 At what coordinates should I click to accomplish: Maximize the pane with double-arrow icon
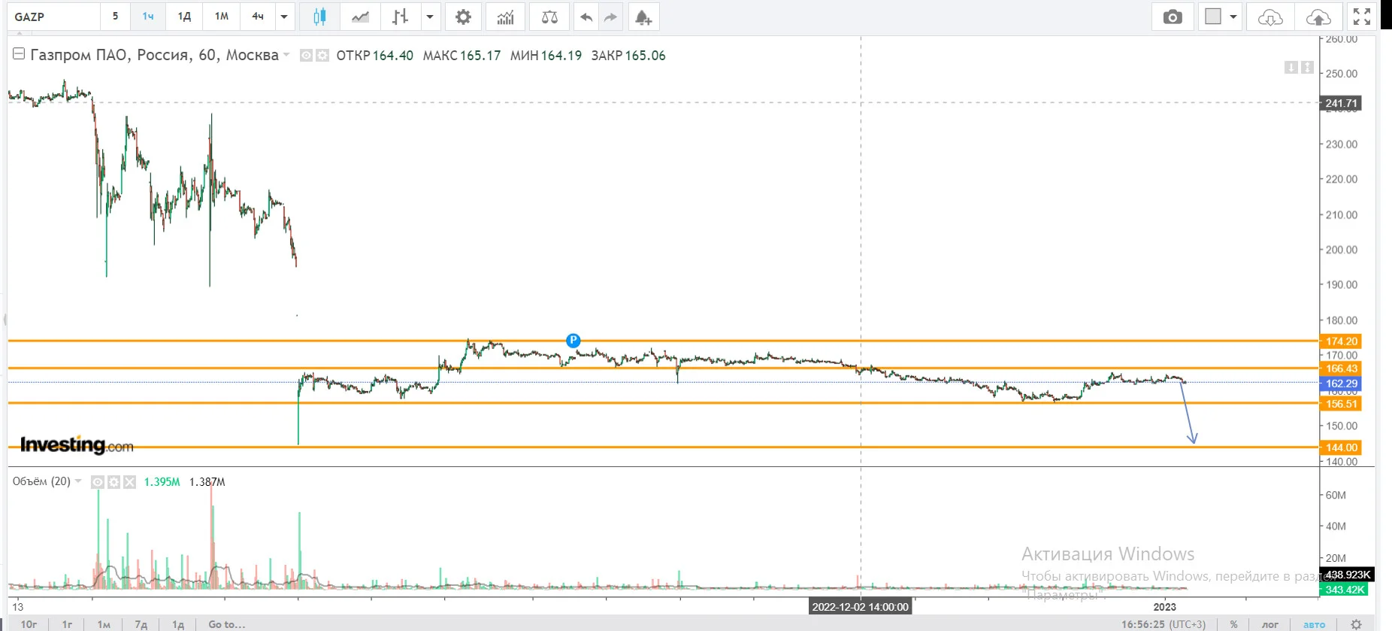pos(1307,68)
